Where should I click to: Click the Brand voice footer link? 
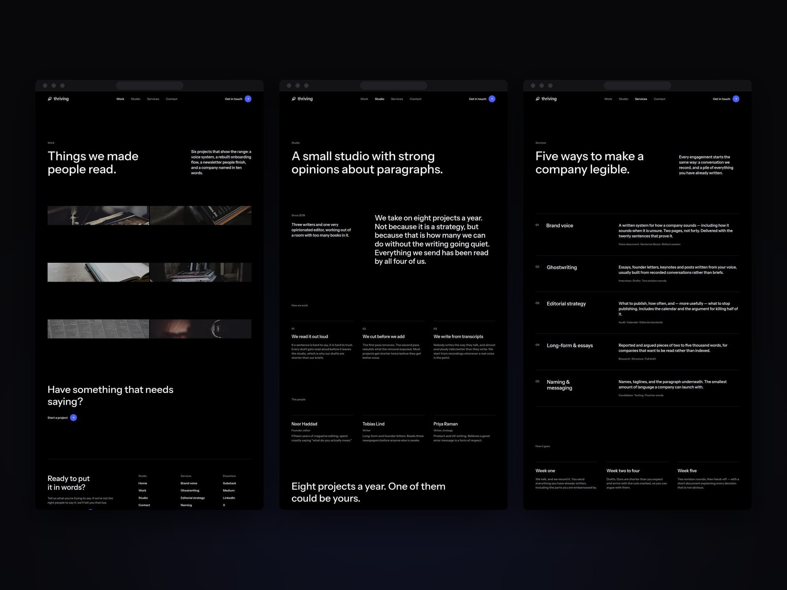(x=189, y=483)
